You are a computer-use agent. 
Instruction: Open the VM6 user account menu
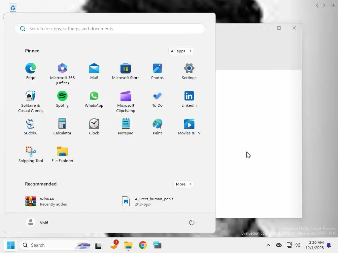[37, 222]
